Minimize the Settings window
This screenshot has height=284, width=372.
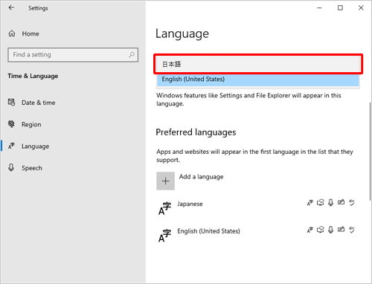(x=319, y=8)
